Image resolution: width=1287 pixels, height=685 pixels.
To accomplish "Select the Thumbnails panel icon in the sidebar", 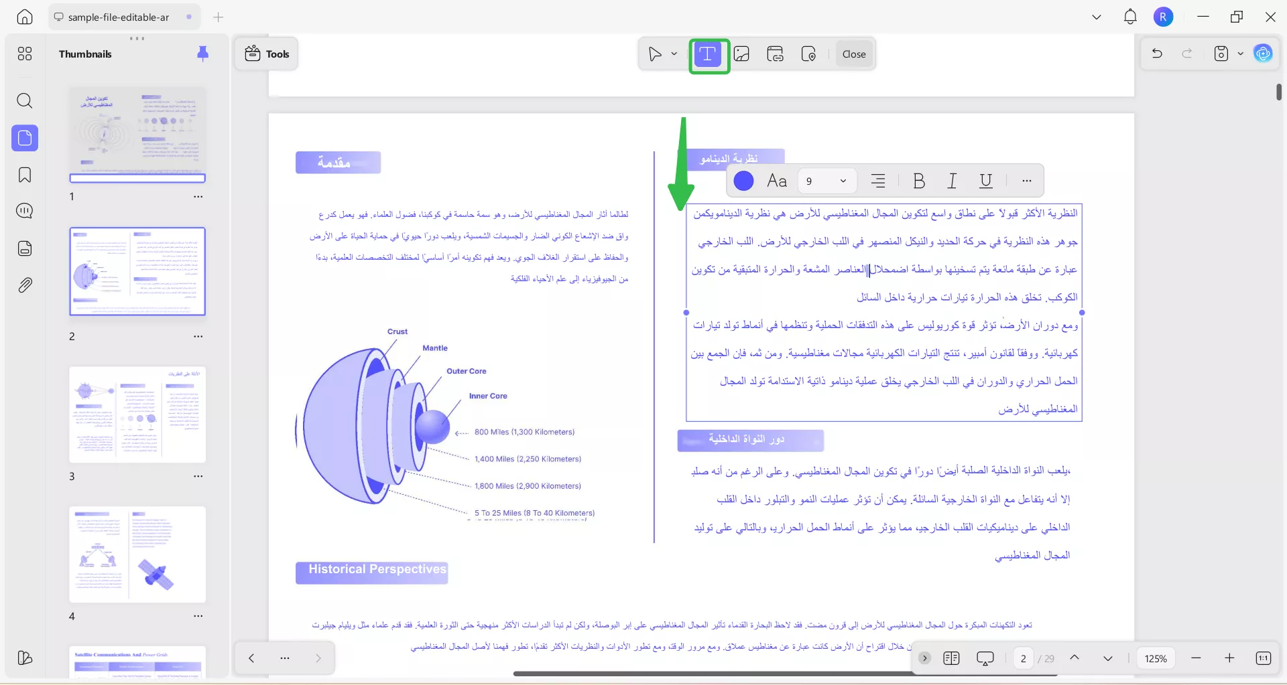I will pyautogui.click(x=25, y=138).
